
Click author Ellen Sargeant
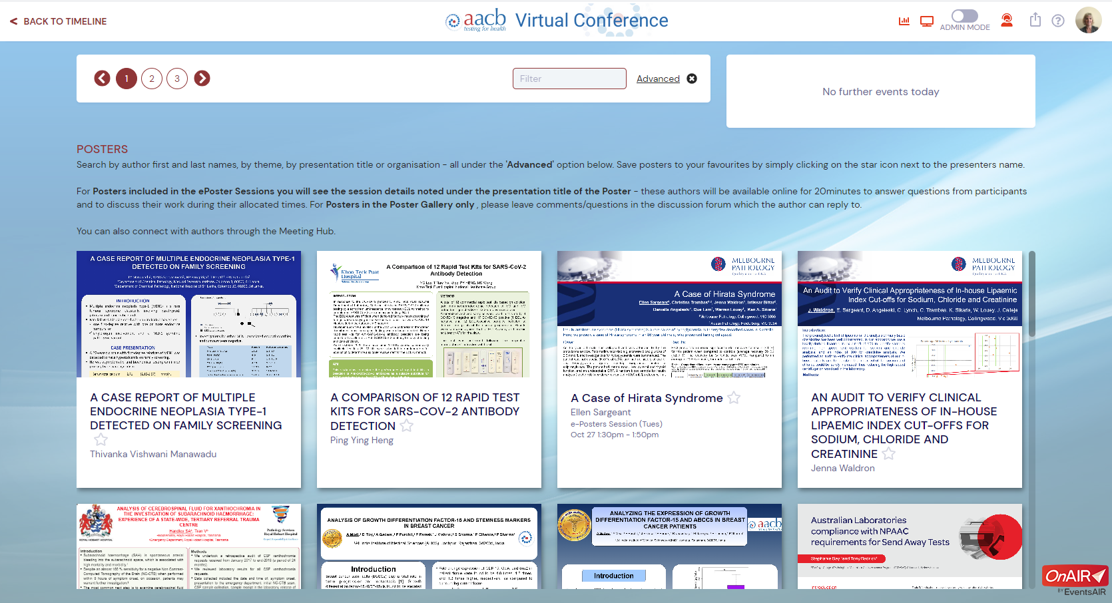point(601,412)
